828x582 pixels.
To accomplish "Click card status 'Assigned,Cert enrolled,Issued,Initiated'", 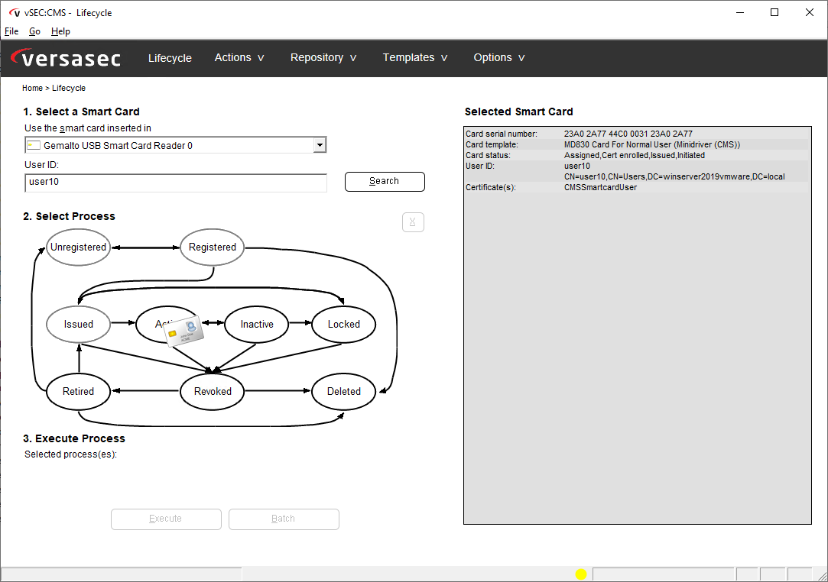I will [635, 155].
